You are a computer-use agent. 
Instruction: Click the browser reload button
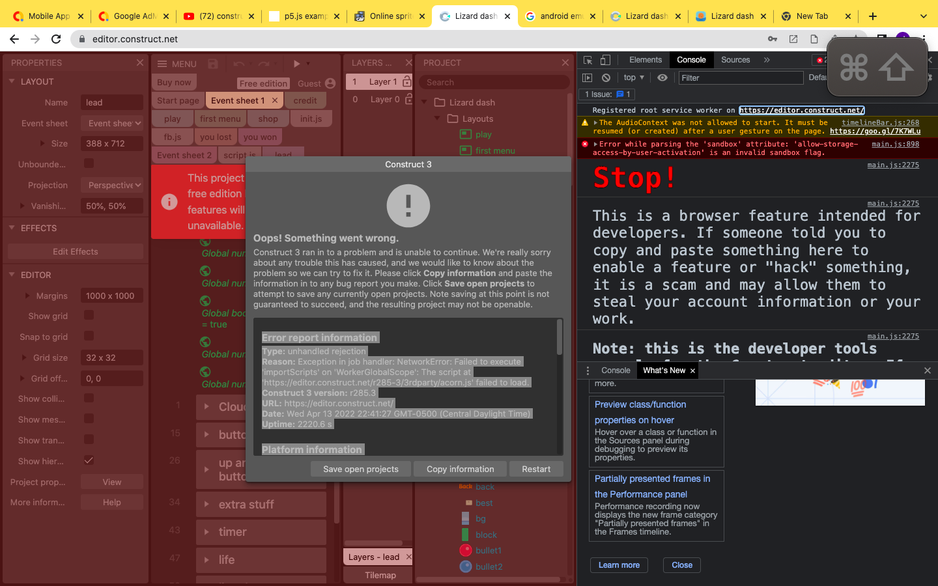click(x=56, y=39)
